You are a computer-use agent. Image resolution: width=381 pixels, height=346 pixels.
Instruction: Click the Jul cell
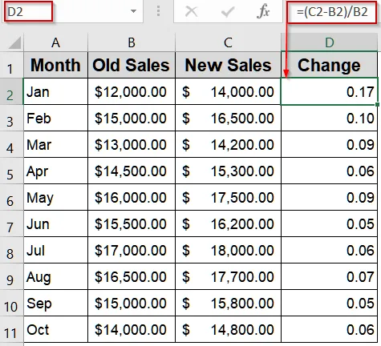pos(55,250)
